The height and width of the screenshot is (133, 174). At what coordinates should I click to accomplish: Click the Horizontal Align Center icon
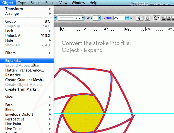[169, 18]
